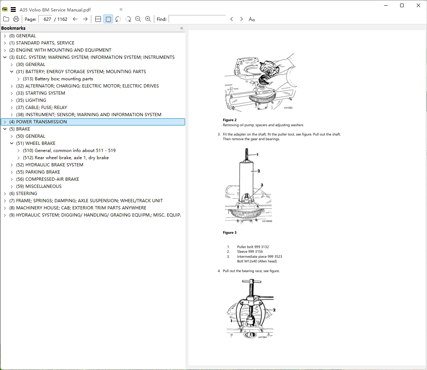Viewport: 427px width, 370px height.
Task: Close the Bookmarks panel
Action: pyautogui.click(x=181, y=28)
